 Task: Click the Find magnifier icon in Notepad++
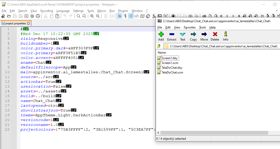(79, 16)
